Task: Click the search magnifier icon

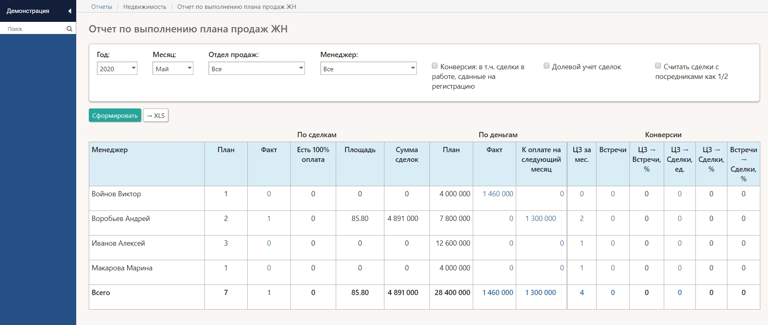Action: pyautogui.click(x=69, y=29)
